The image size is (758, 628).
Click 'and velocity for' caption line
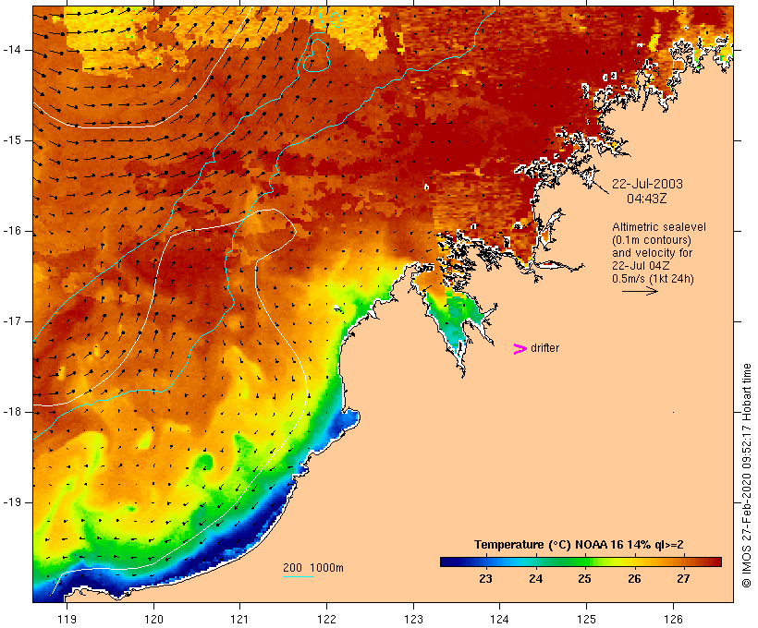coord(652,253)
